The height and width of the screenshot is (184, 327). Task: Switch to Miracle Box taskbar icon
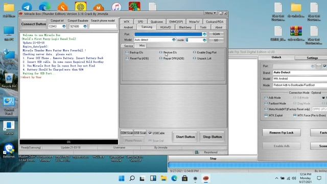tap(206, 178)
